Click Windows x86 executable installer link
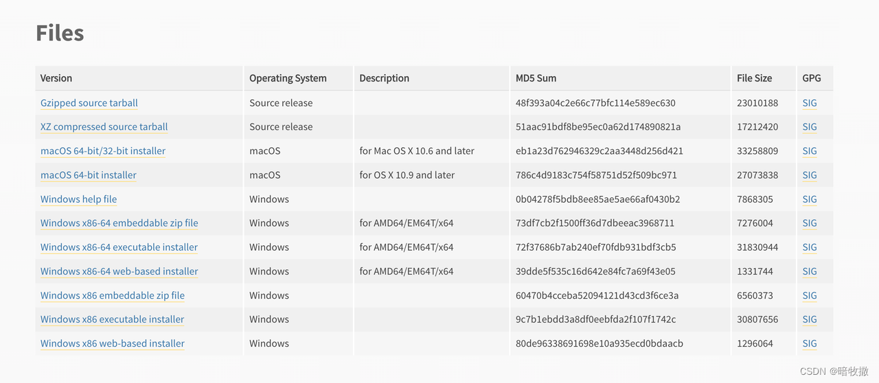The width and height of the screenshot is (879, 383). click(x=112, y=319)
